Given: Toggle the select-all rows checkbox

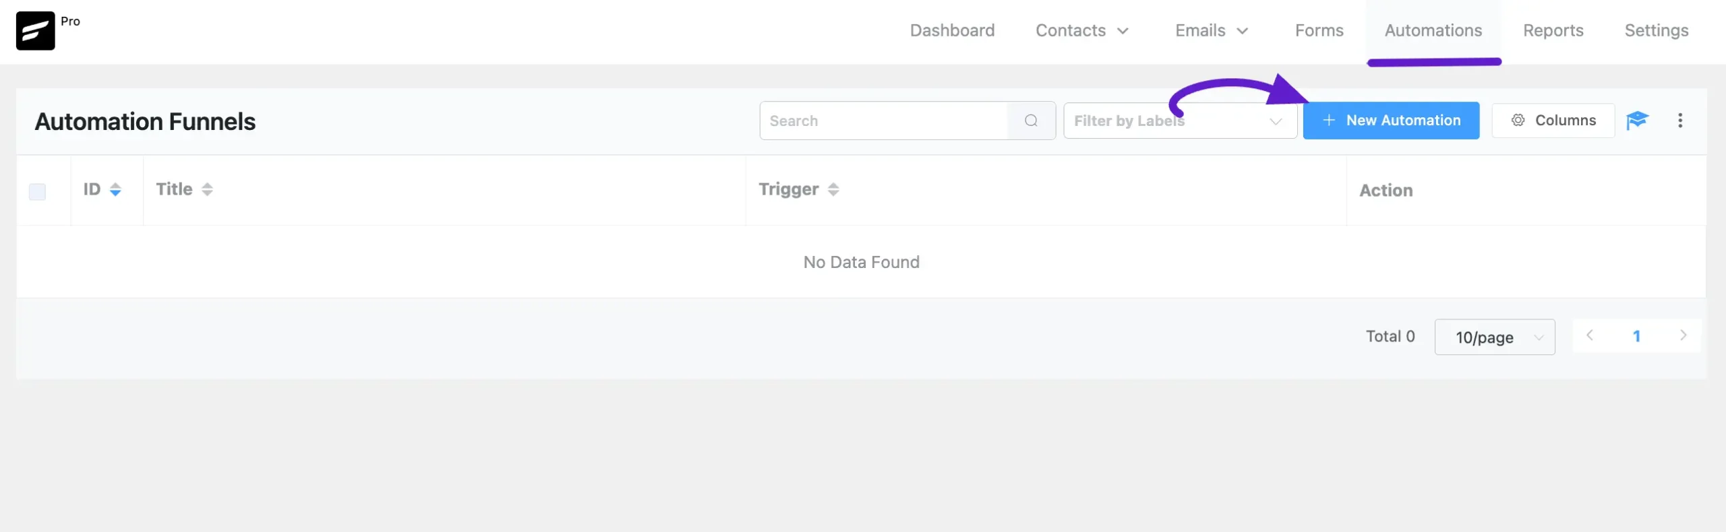Looking at the screenshot, I should coord(37,192).
